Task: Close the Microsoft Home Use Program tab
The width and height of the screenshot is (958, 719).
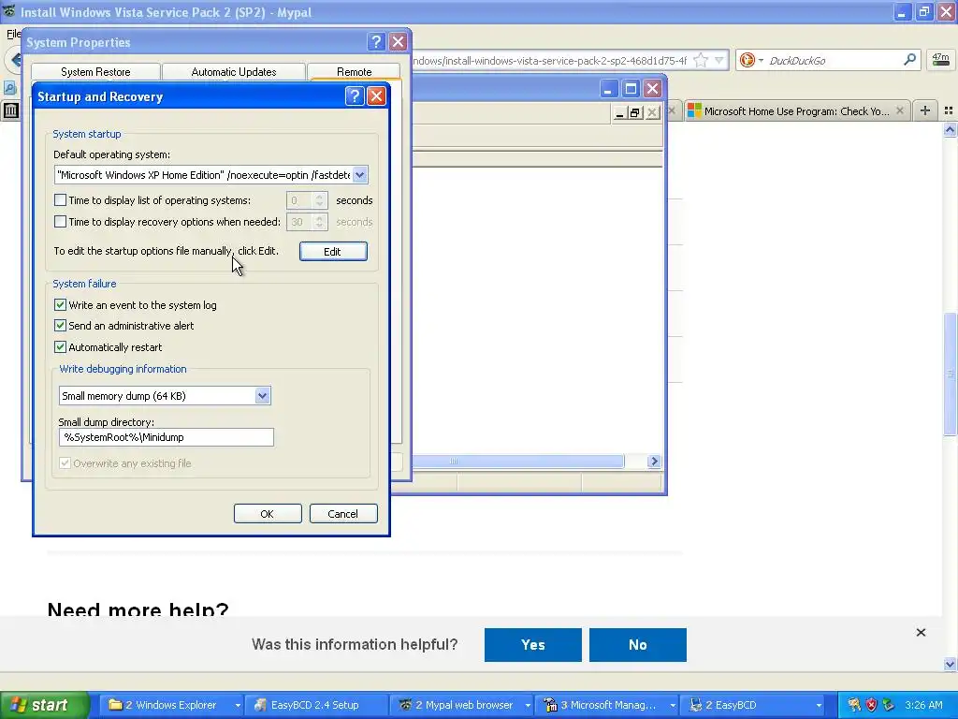Action: (899, 110)
